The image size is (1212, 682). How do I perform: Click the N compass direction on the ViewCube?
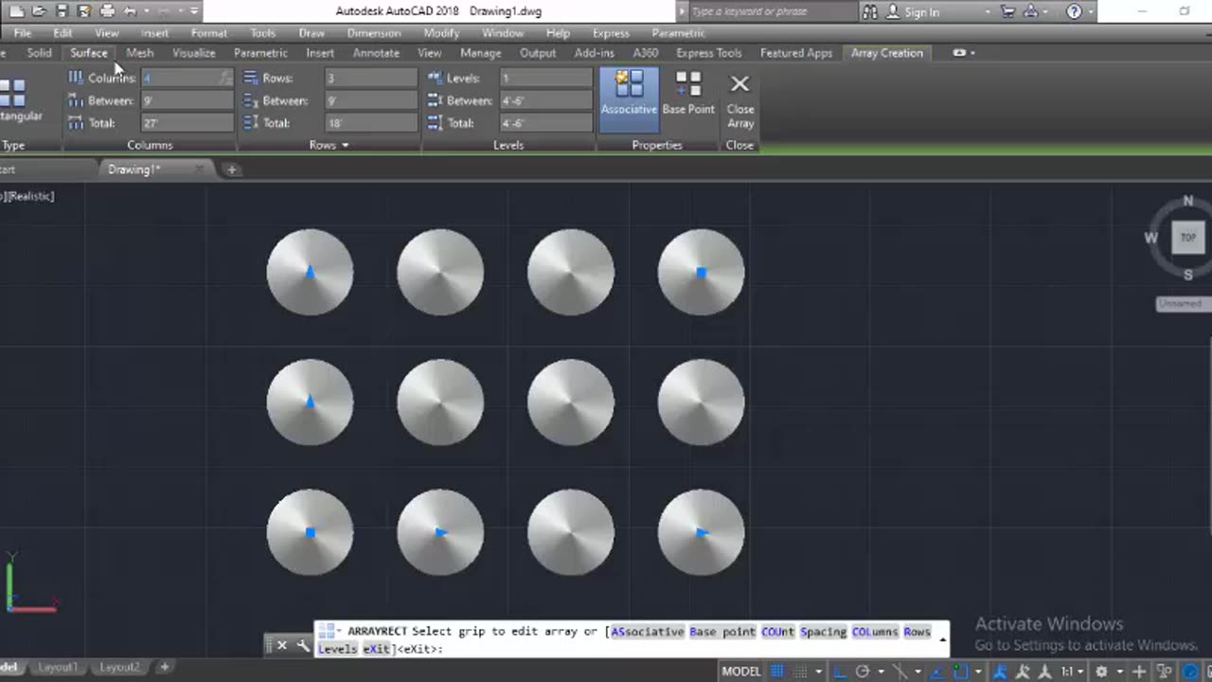(x=1187, y=201)
